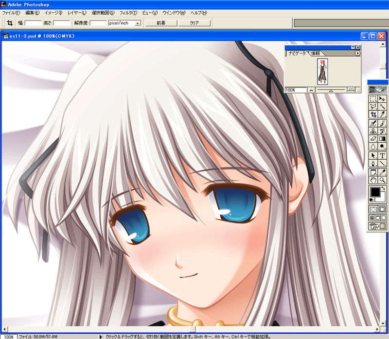
Task: Click the Navigator 100% zoom field
Action: (x=296, y=90)
